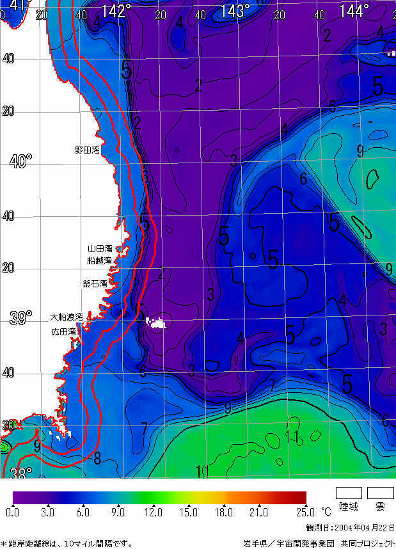Click the 釜石湾 bay label

tap(95, 283)
